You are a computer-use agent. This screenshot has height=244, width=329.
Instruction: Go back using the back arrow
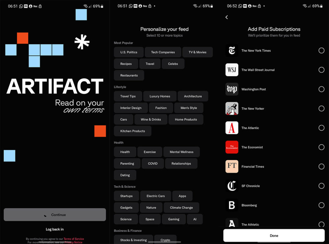(x=227, y=17)
